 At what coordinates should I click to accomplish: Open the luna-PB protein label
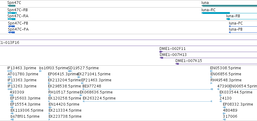click(236, 29)
